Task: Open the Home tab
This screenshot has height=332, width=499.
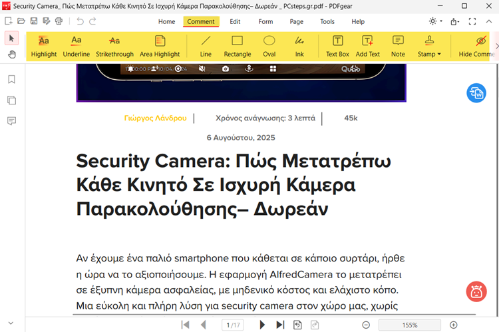Action: tap(166, 22)
